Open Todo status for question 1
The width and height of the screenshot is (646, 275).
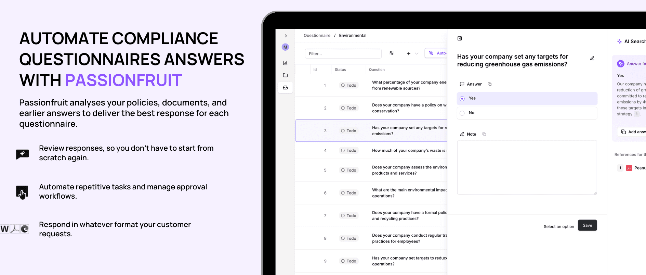(x=348, y=86)
